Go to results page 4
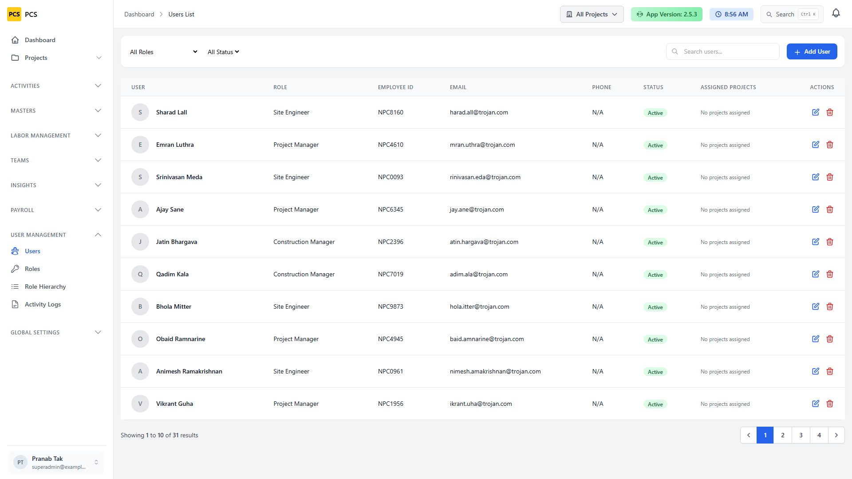Image resolution: width=852 pixels, height=479 pixels. point(819,435)
